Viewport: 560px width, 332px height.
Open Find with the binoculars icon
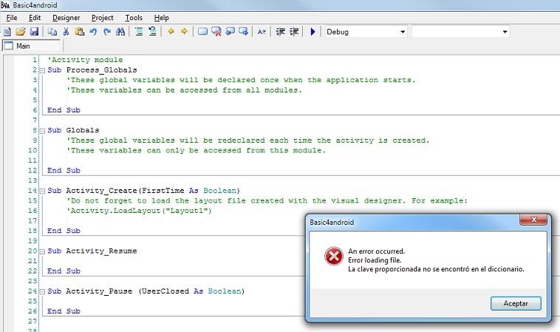tap(120, 32)
